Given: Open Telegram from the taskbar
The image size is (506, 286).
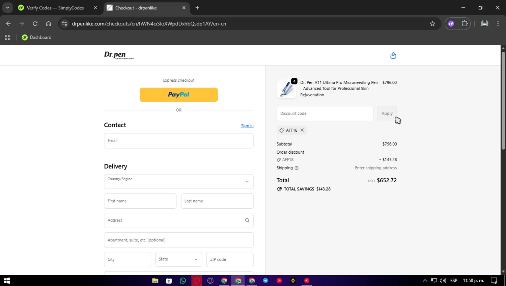Looking at the screenshot, I should (x=265, y=281).
